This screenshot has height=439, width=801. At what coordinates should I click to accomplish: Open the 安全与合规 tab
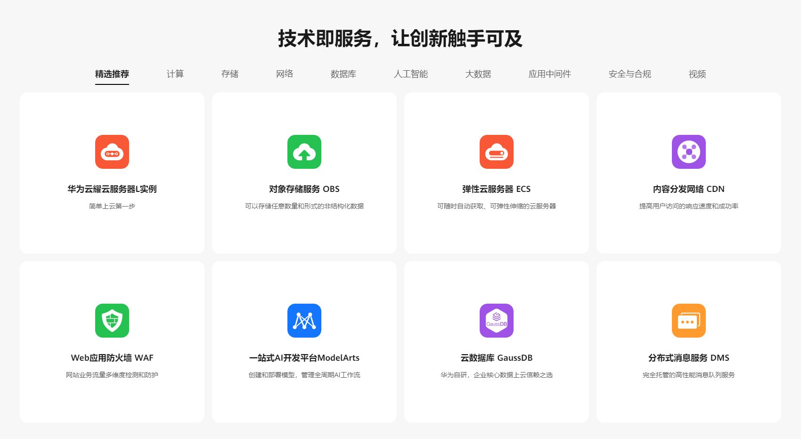pos(630,74)
